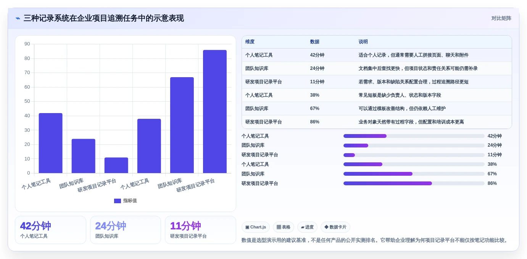
Task: Click the tallest chart bar at 86
Action: pos(215,112)
